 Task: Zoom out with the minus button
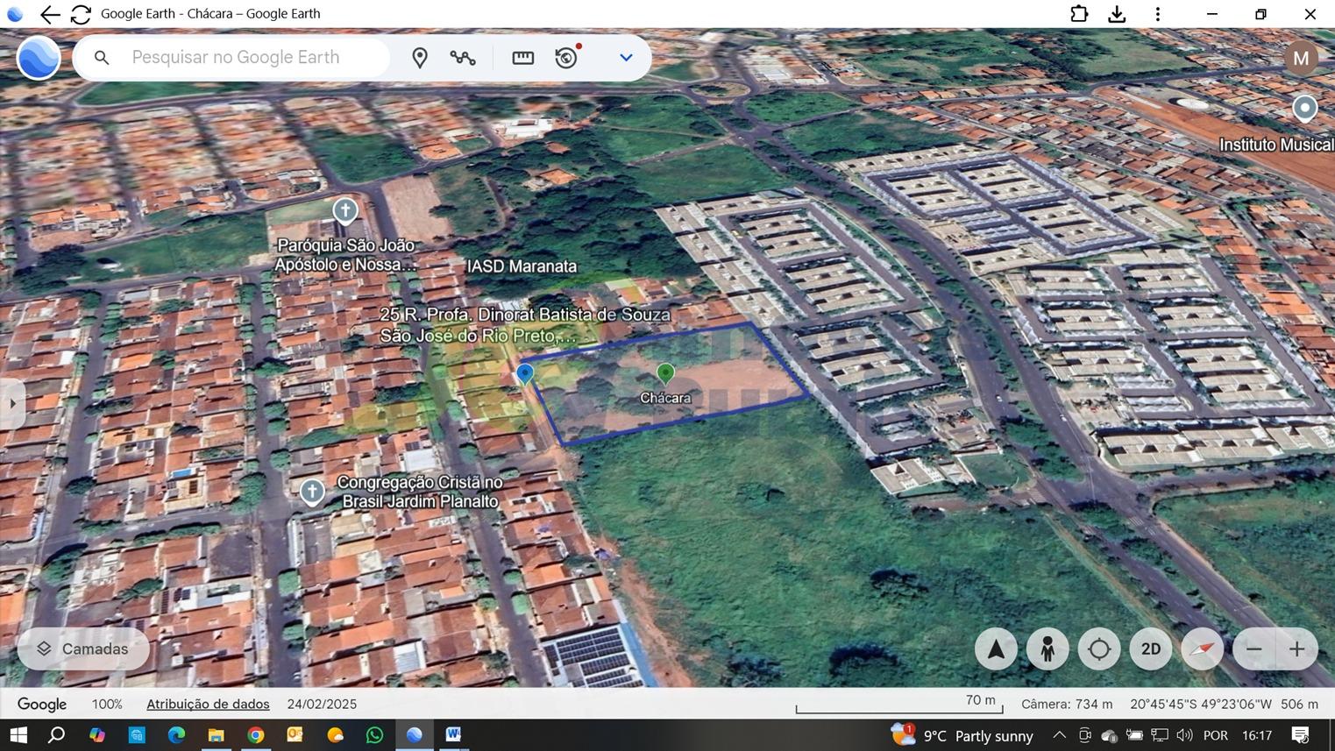pos(1254,649)
